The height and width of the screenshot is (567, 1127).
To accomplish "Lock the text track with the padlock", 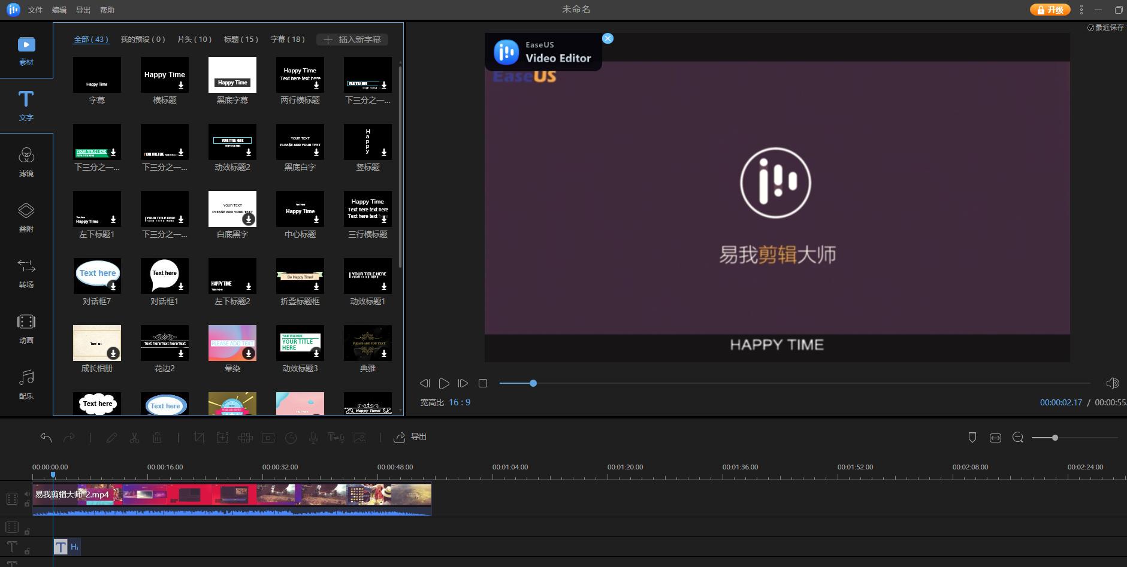I will pyautogui.click(x=27, y=551).
